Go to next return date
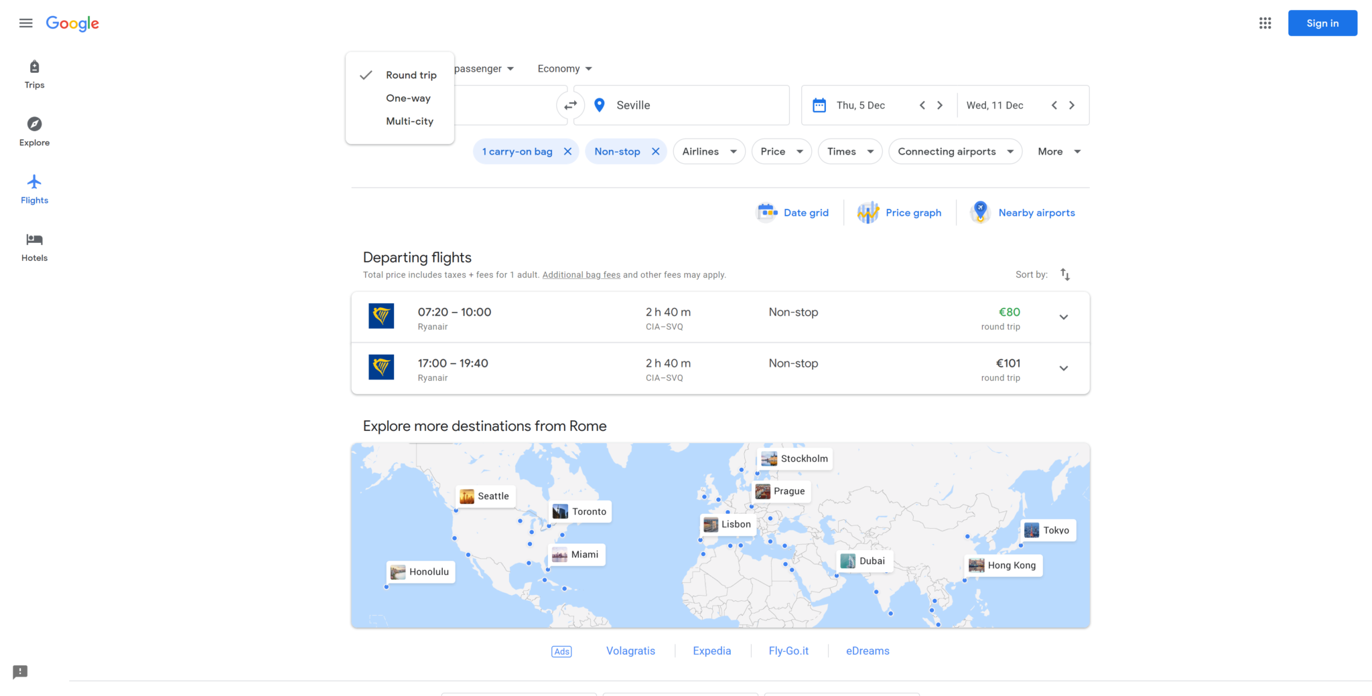Image resolution: width=1372 pixels, height=696 pixels. (x=1072, y=105)
